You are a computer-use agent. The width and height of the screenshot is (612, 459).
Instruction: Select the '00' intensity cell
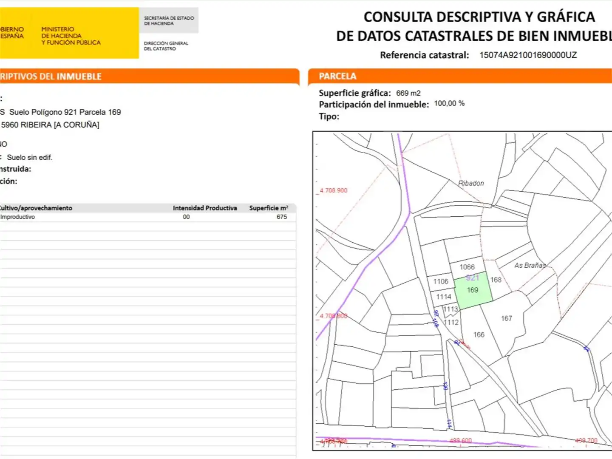tap(186, 217)
